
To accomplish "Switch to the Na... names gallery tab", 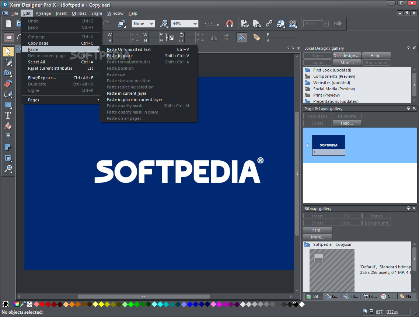I will [407, 296].
